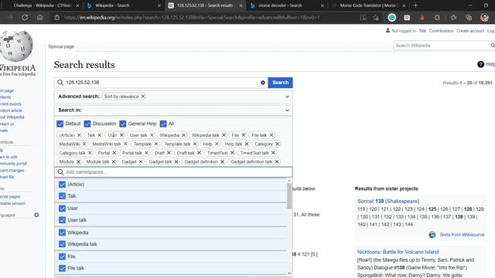The width and height of the screenshot is (495, 278).
Task: Open the Help question mark icon
Action: click(x=480, y=64)
